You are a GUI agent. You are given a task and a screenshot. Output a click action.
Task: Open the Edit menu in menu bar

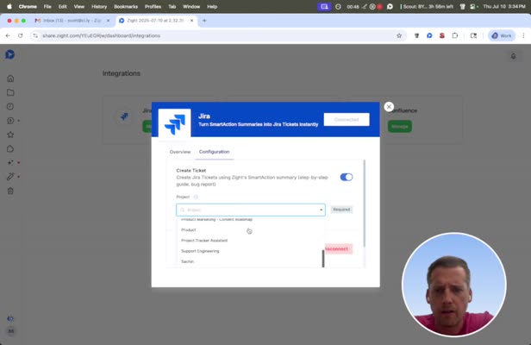pos(62,6)
